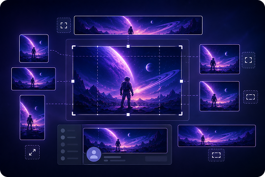Click the bottom-left corner crop bracket

pyautogui.click(x=74, y=114)
